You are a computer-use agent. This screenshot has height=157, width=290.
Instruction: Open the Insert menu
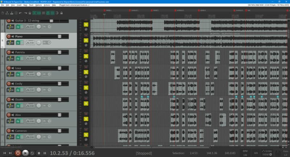click(19, 5)
